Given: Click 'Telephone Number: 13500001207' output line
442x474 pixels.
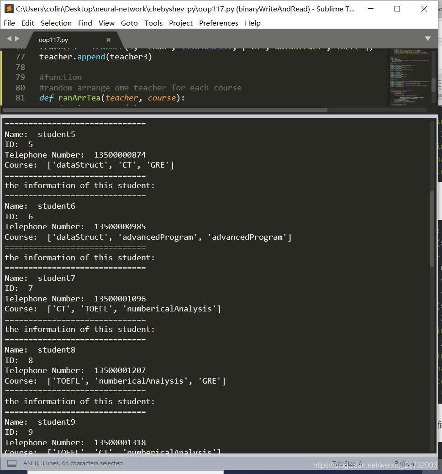Looking at the screenshot, I should point(75,371).
